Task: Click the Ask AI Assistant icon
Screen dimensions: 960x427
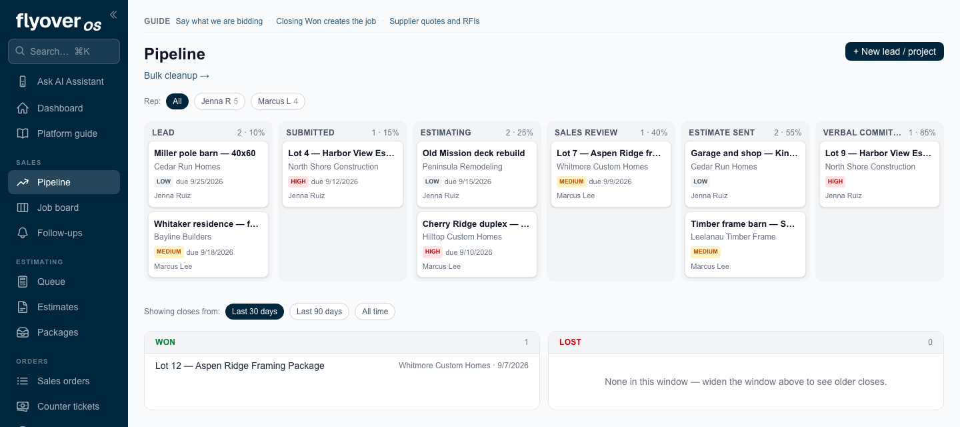Action: 23,81
